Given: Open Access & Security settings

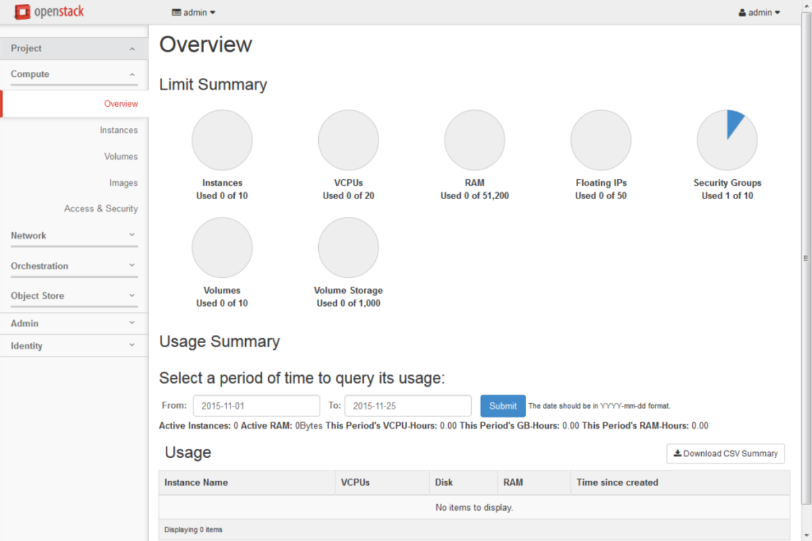Looking at the screenshot, I should pyautogui.click(x=101, y=208).
